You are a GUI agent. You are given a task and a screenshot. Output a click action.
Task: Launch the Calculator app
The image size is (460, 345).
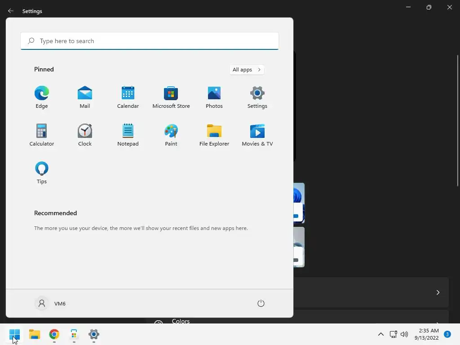(x=42, y=135)
